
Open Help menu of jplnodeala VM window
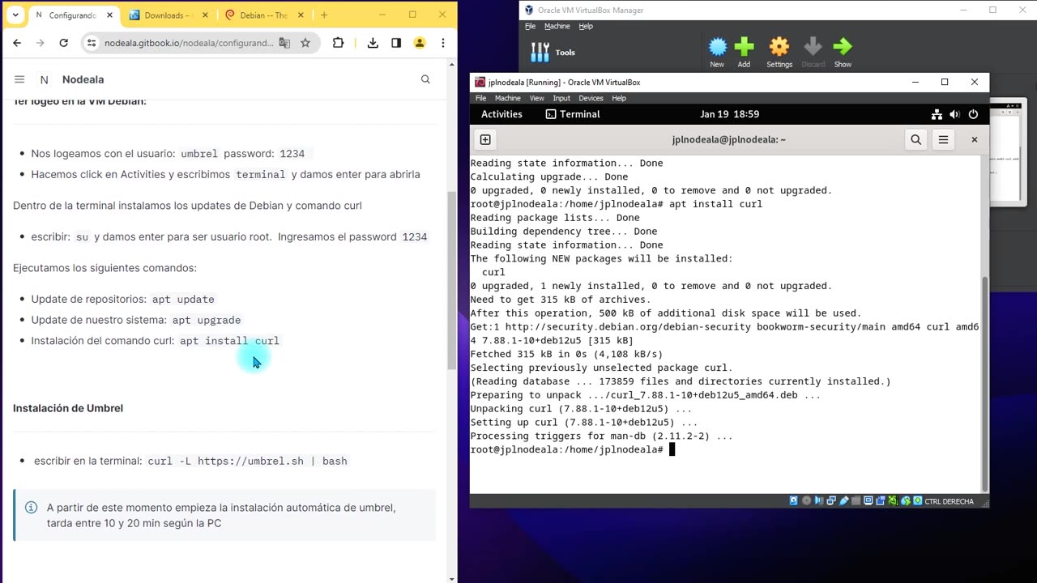619,98
